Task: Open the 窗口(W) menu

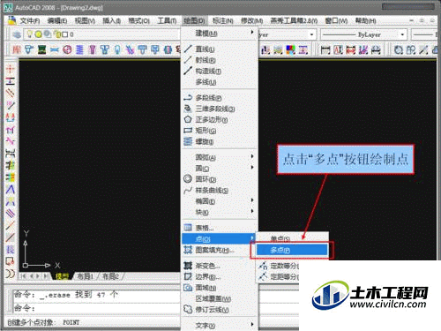Action: click(x=336, y=21)
